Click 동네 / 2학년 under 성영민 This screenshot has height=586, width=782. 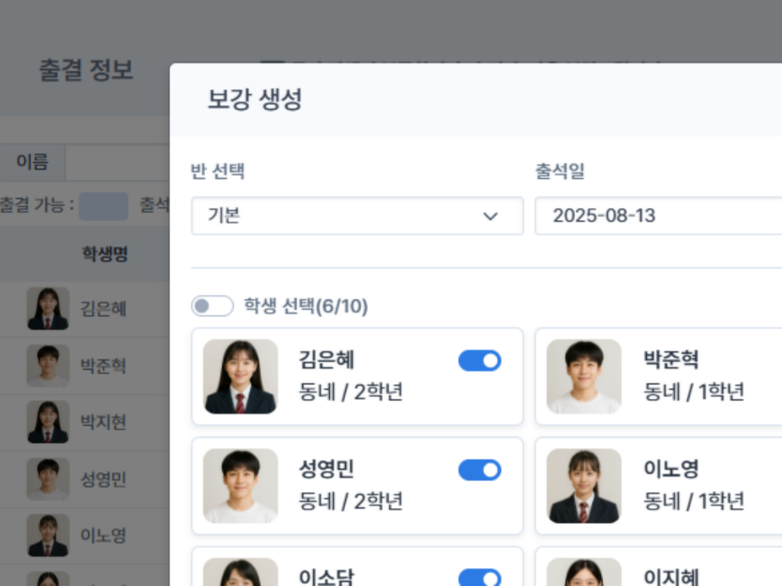351,501
